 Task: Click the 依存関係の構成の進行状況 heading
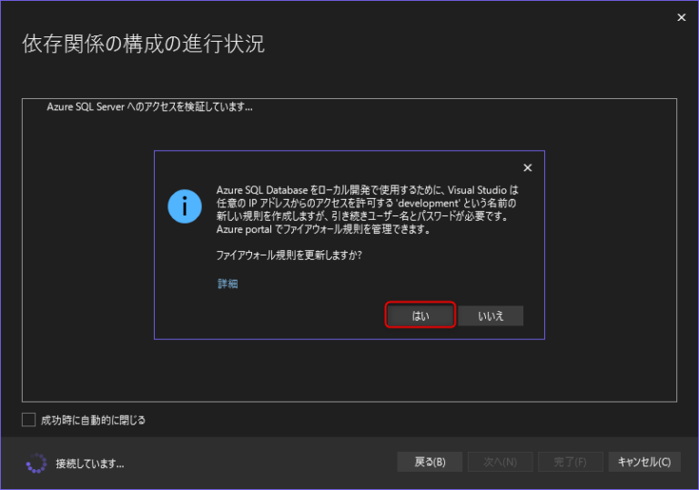coord(143,44)
